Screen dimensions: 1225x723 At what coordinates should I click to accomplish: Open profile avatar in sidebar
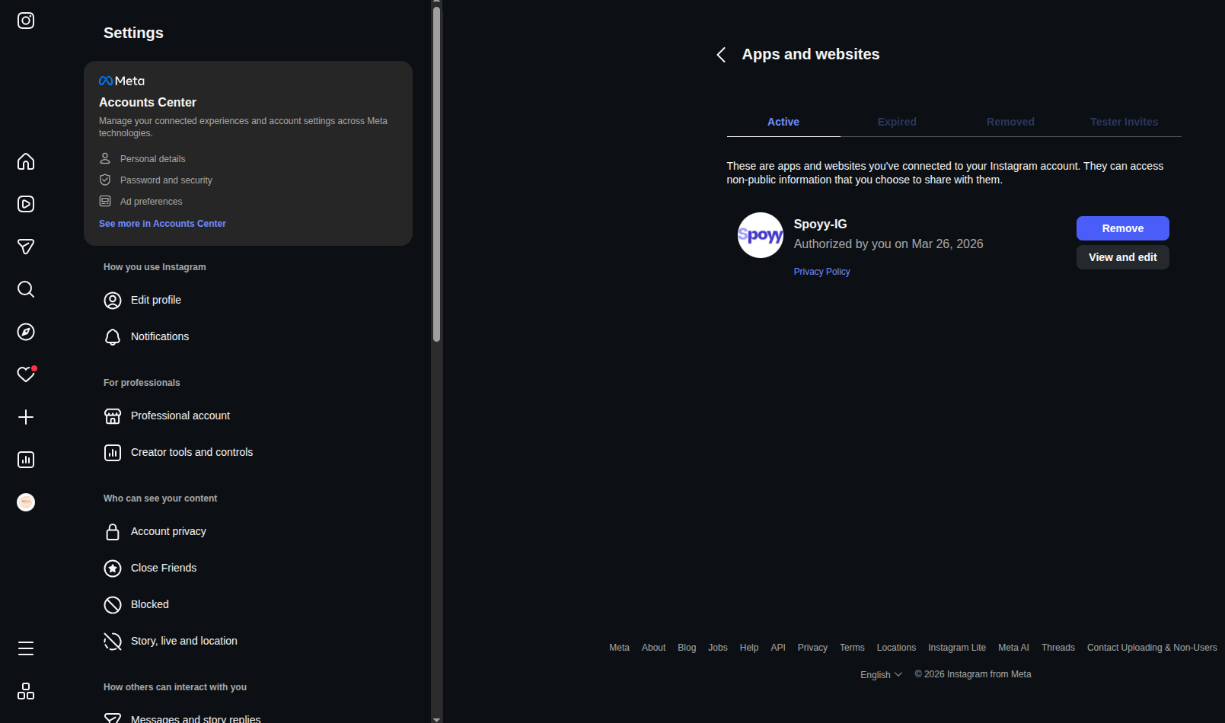26,502
